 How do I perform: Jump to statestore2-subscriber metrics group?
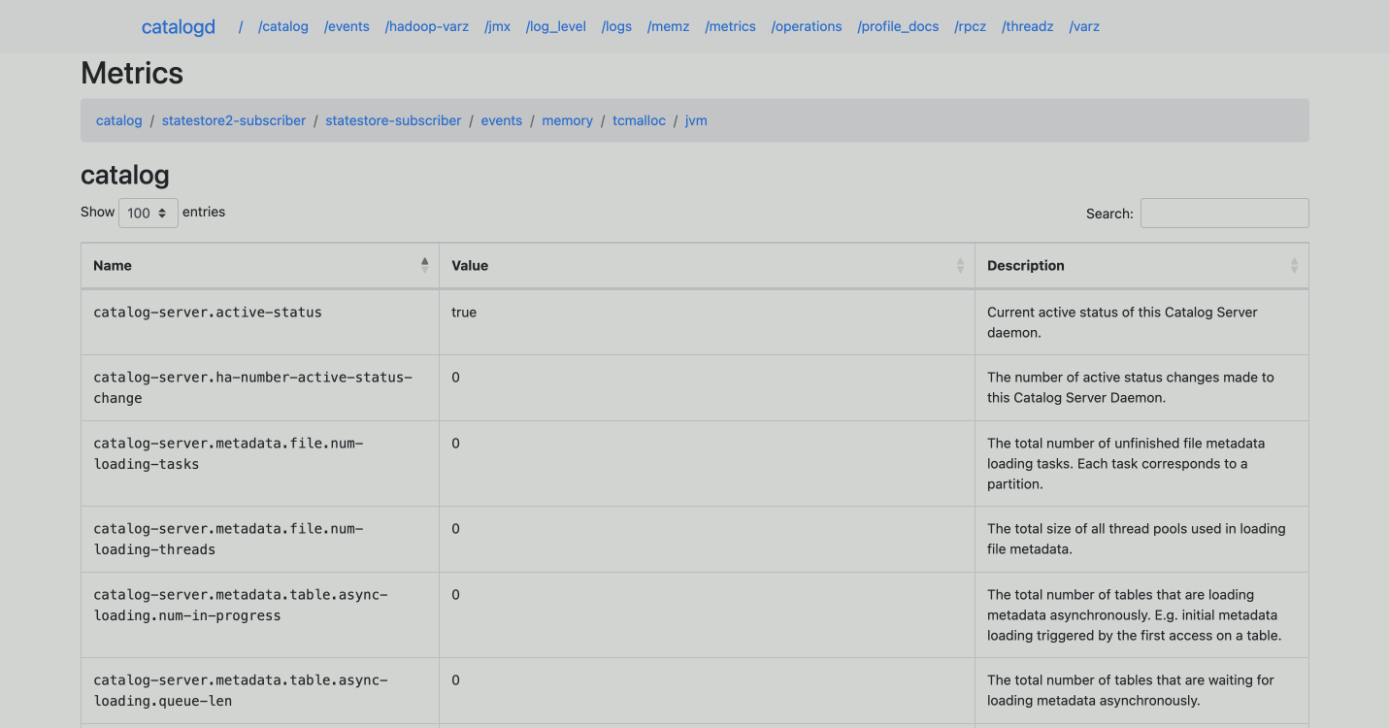tap(234, 120)
